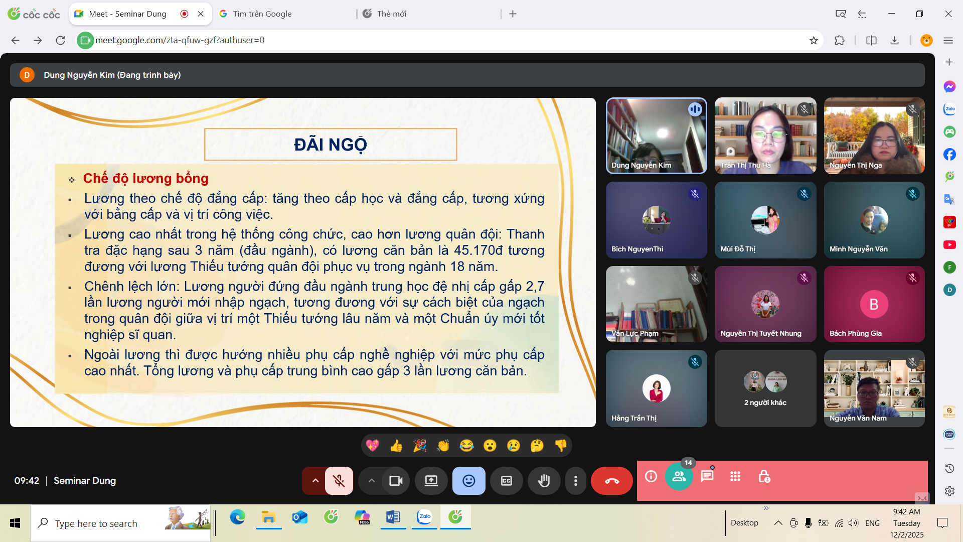The width and height of the screenshot is (963, 542).
Task: Open the raise hand control
Action: [x=544, y=481]
